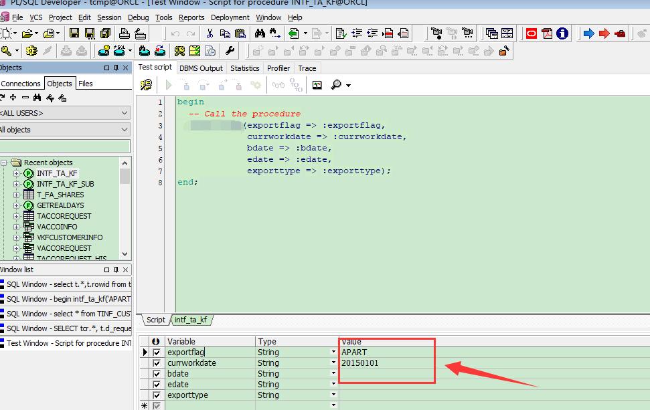Open the SQL Window for TINF_CUST query
The width and height of the screenshot is (650, 410).
point(64,313)
